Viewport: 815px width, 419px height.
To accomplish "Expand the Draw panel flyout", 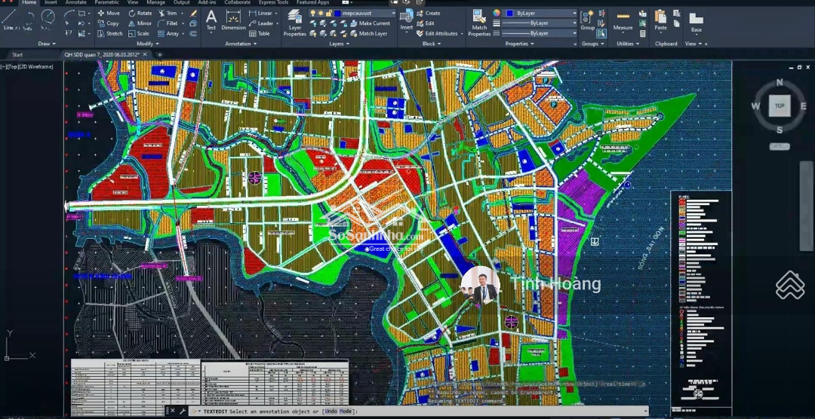I will click(x=47, y=44).
